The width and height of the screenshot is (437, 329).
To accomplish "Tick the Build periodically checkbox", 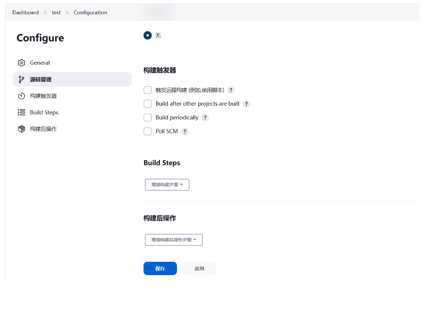I will point(148,117).
